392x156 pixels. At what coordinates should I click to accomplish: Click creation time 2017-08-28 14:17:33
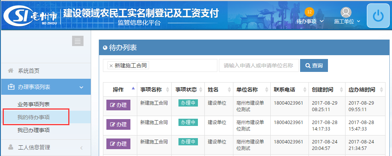[325, 126]
